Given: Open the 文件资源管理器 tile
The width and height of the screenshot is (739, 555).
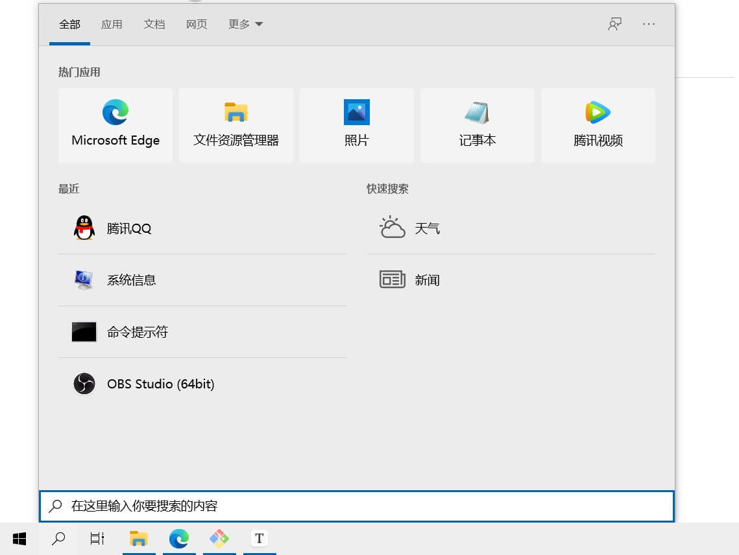Looking at the screenshot, I should [236, 125].
